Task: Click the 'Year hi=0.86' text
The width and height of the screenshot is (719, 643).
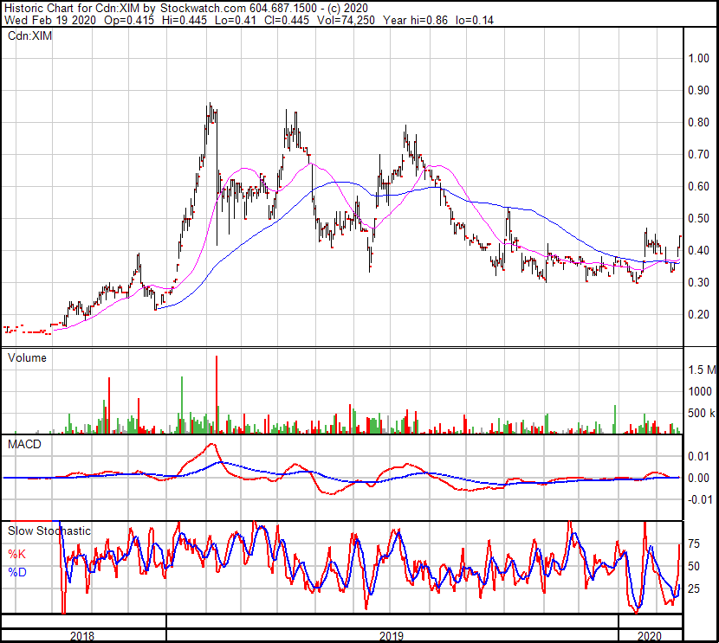Action: [415, 20]
